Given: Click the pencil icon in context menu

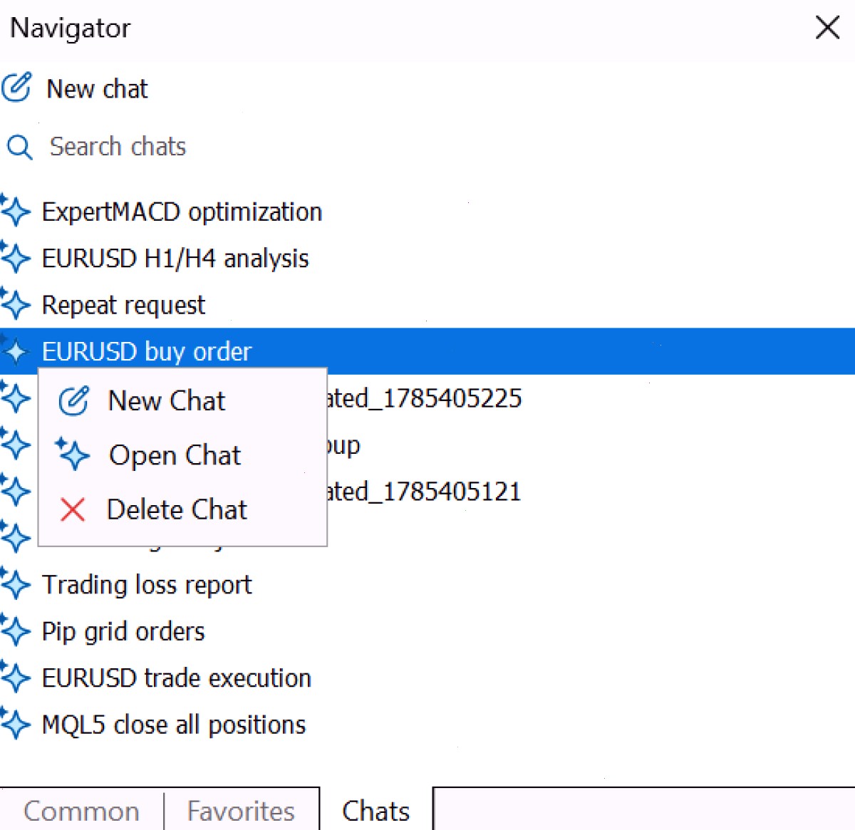Looking at the screenshot, I should [73, 400].
